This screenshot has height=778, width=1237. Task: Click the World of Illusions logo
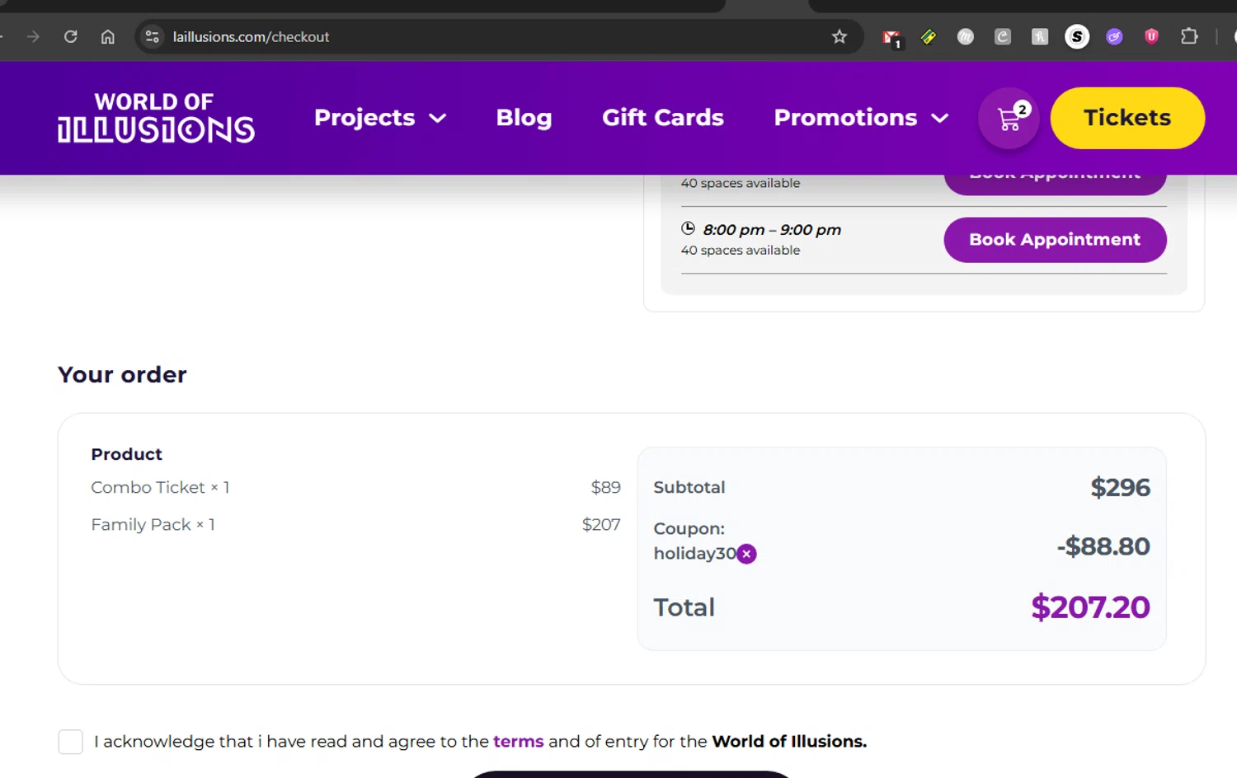(156, 118)
